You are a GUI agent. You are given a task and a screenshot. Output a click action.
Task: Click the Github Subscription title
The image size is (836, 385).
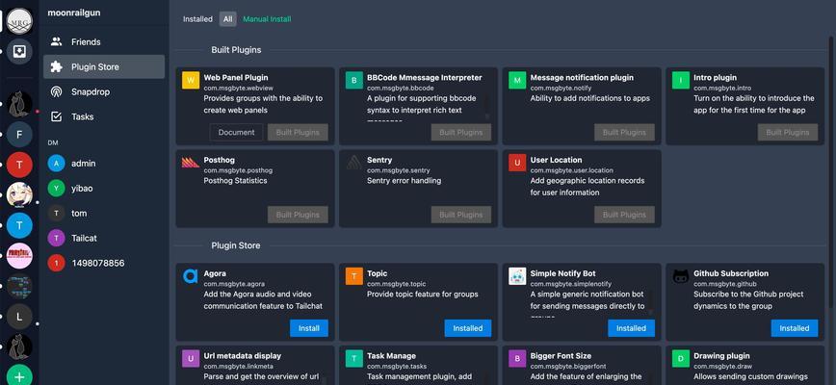click(731, 273)
